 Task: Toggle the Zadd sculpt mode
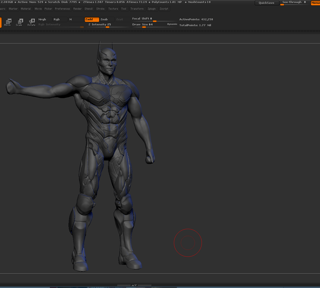pyautogui.click(x=92, y=19)
